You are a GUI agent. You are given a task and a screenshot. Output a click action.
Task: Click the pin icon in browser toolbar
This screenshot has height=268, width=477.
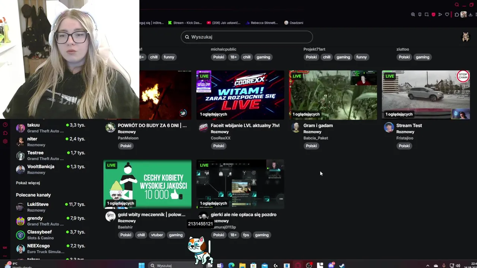420,15
